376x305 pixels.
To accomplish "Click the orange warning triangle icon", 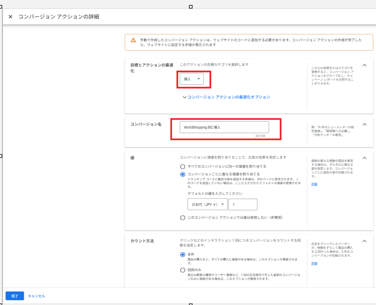I will pos(133,40).
